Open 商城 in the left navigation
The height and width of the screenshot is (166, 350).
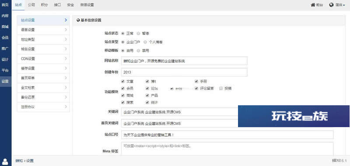5,27
